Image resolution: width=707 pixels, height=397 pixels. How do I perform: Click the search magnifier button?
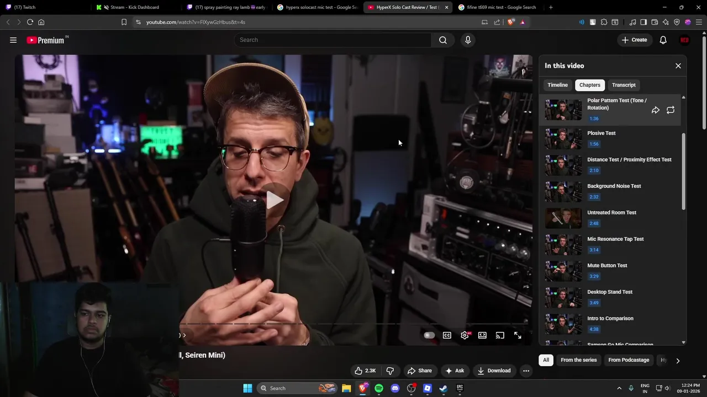tap(443, 40)
